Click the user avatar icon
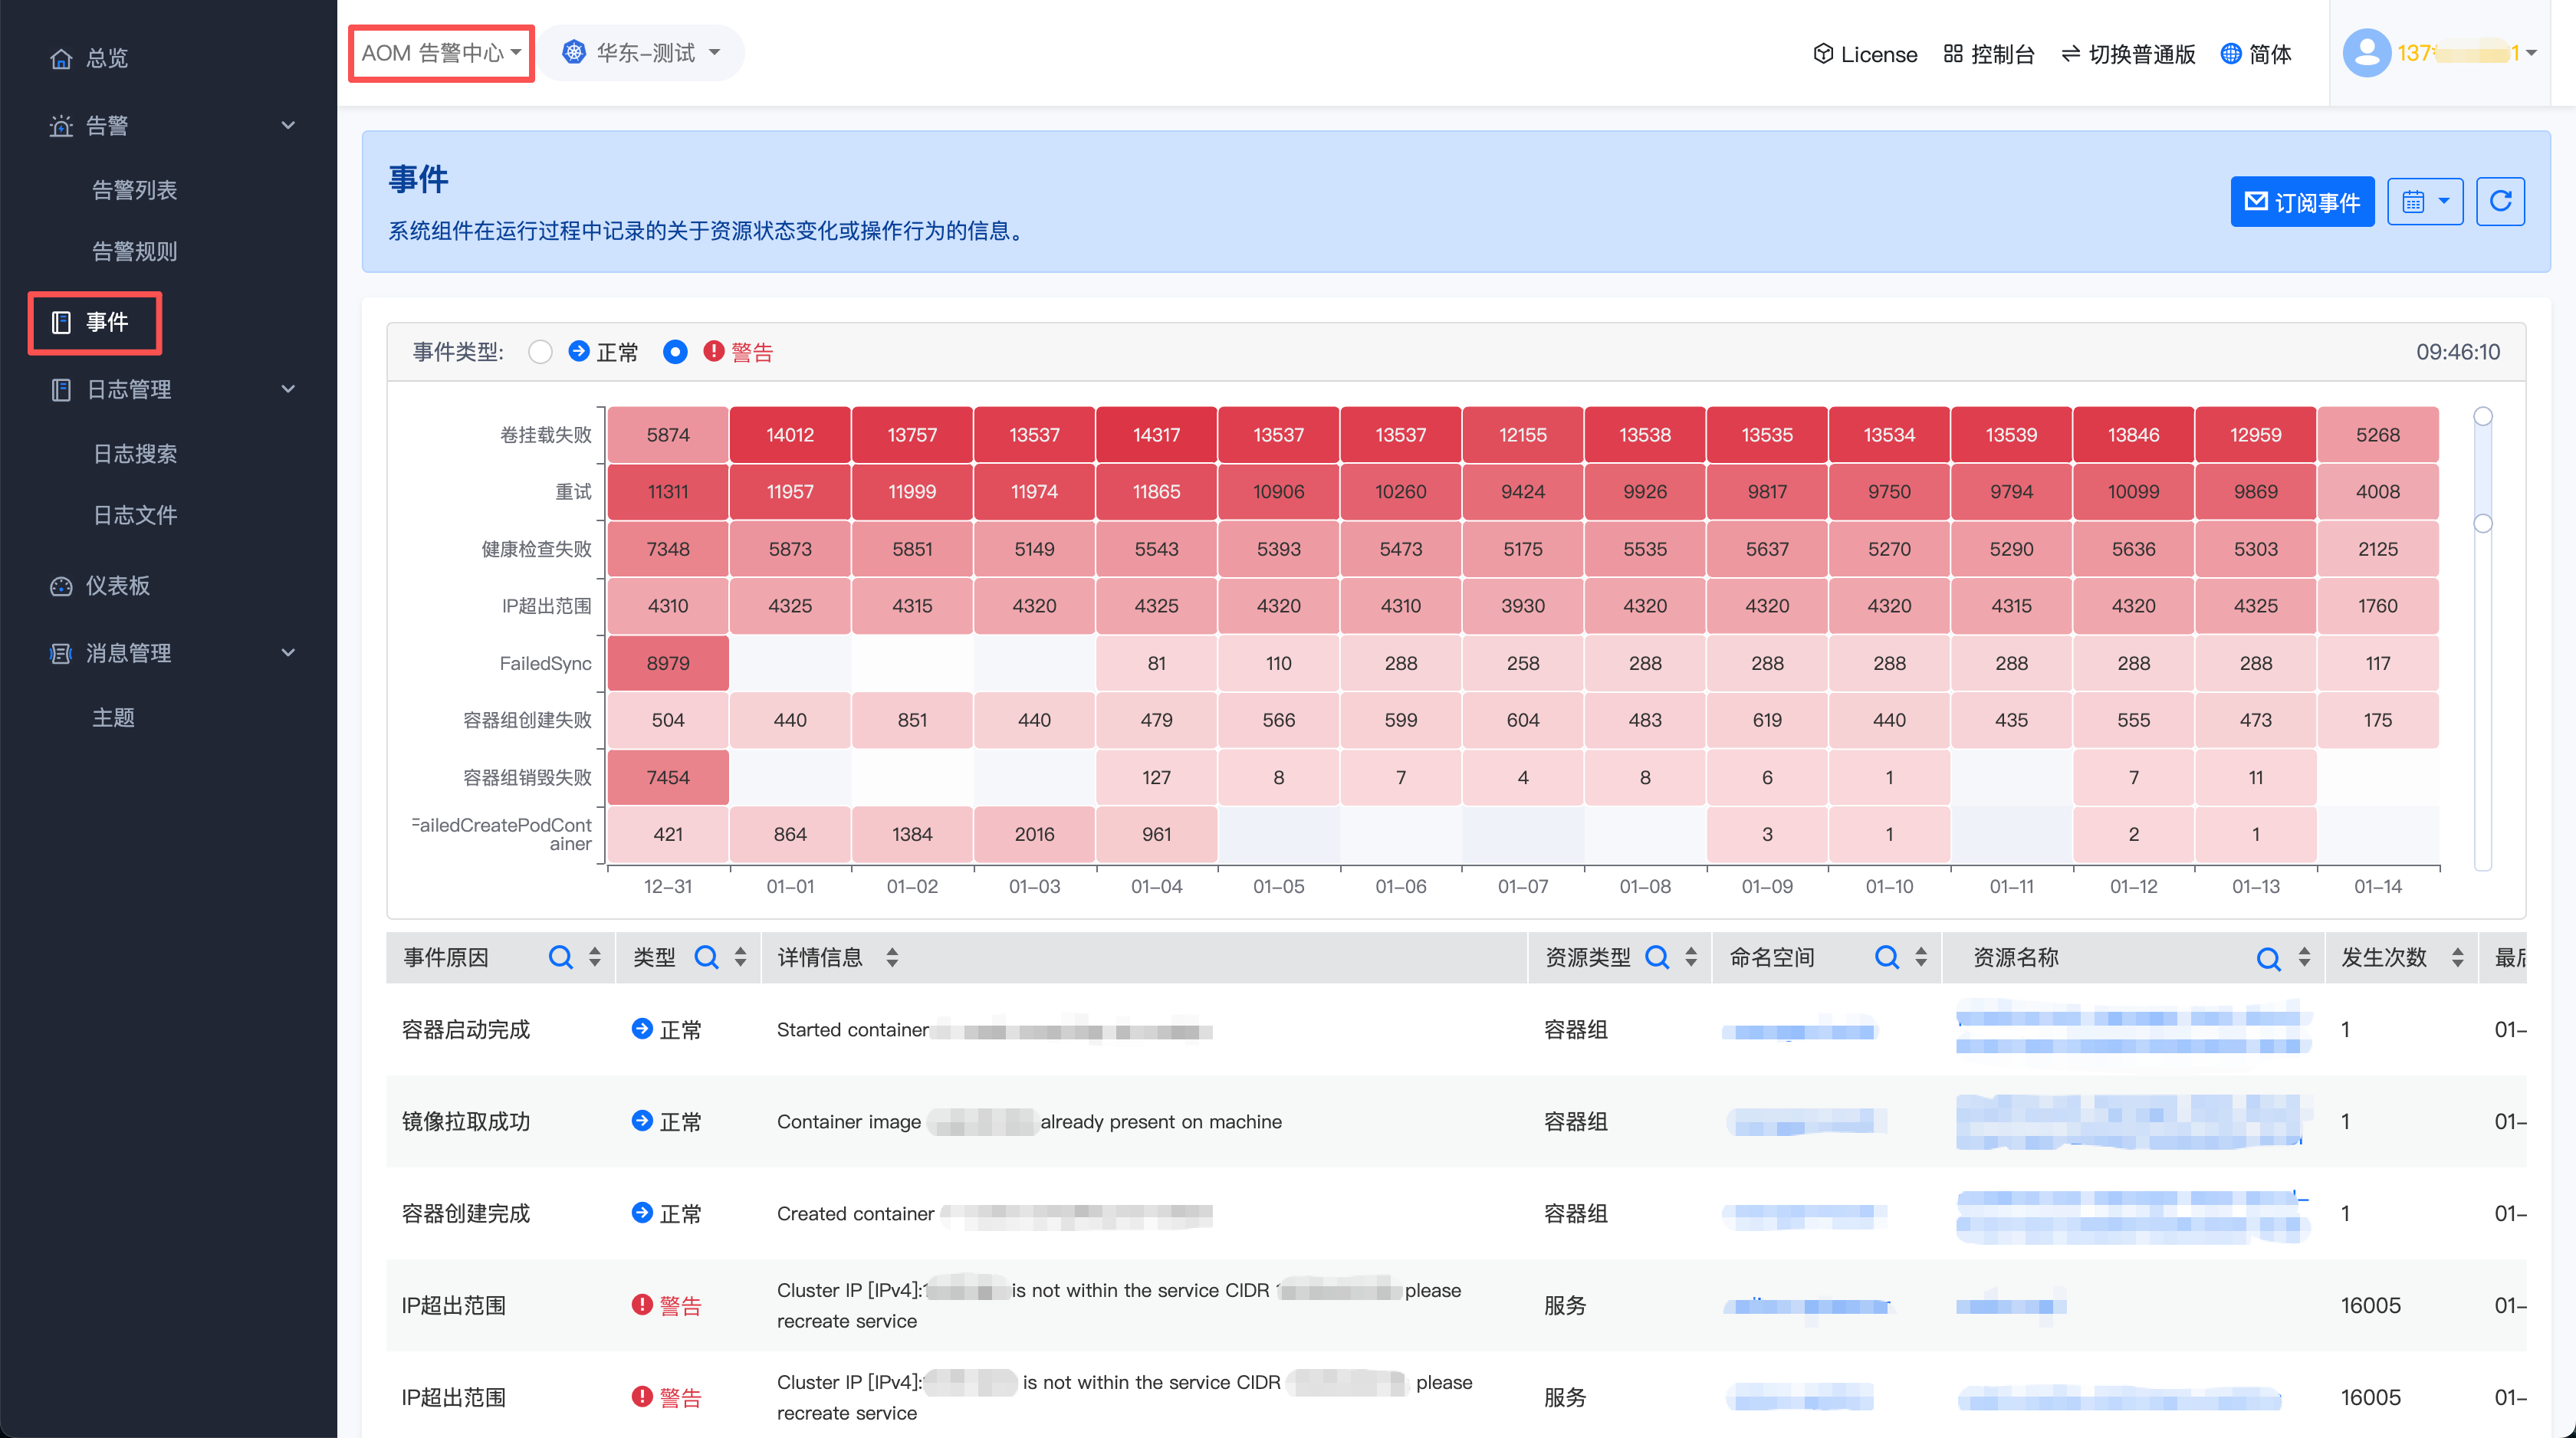The image size is (2576, 1438). pyautogui.click(x=2365, y=53)
